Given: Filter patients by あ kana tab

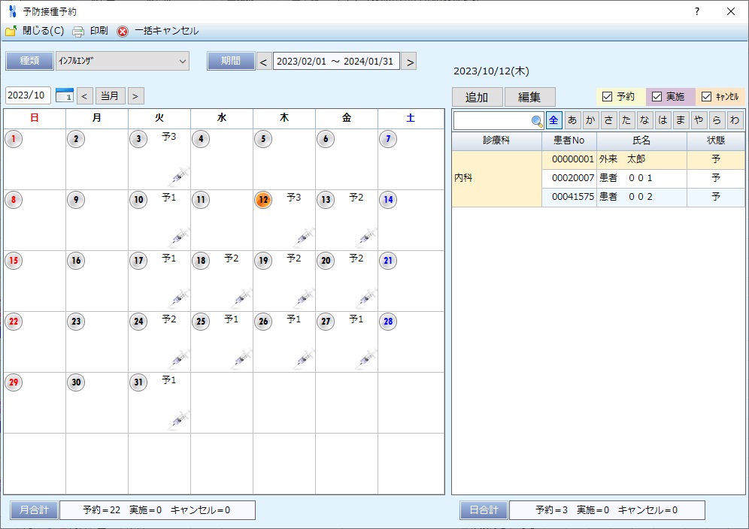Looking at the screenshot, I should click(572, 120).
